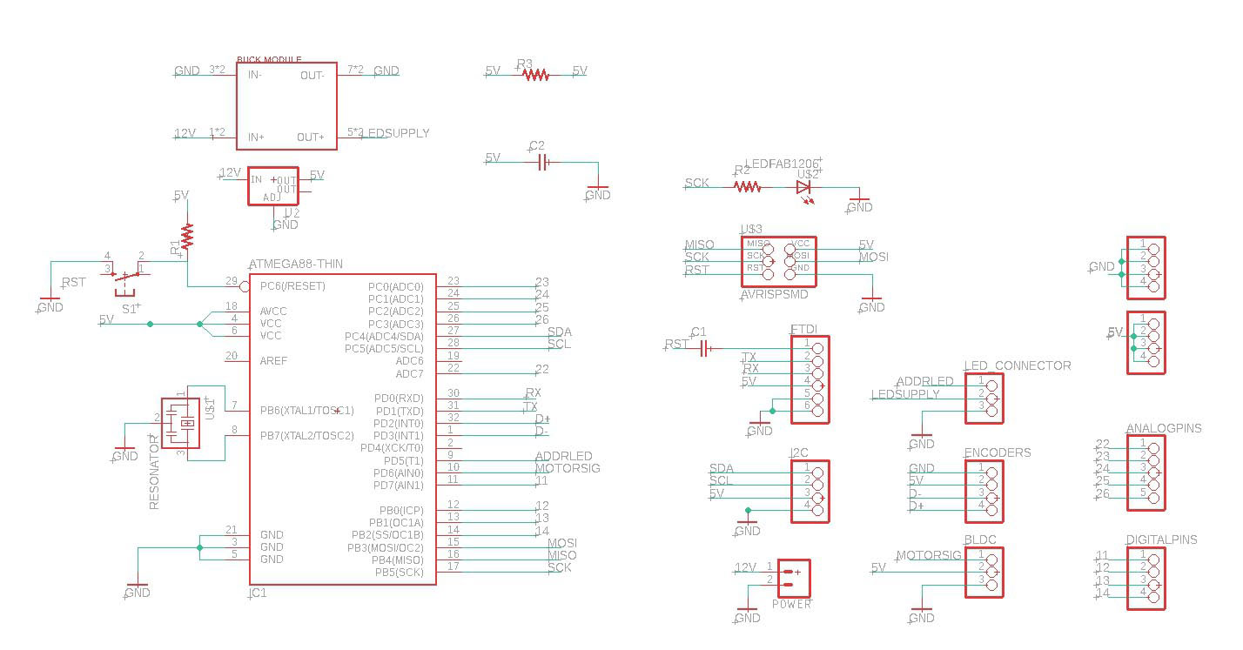The width and height of the screenshot is (1243, 650).
Task: Click the POWER two-pin connector symbol
Action: (x=793, y=578)
